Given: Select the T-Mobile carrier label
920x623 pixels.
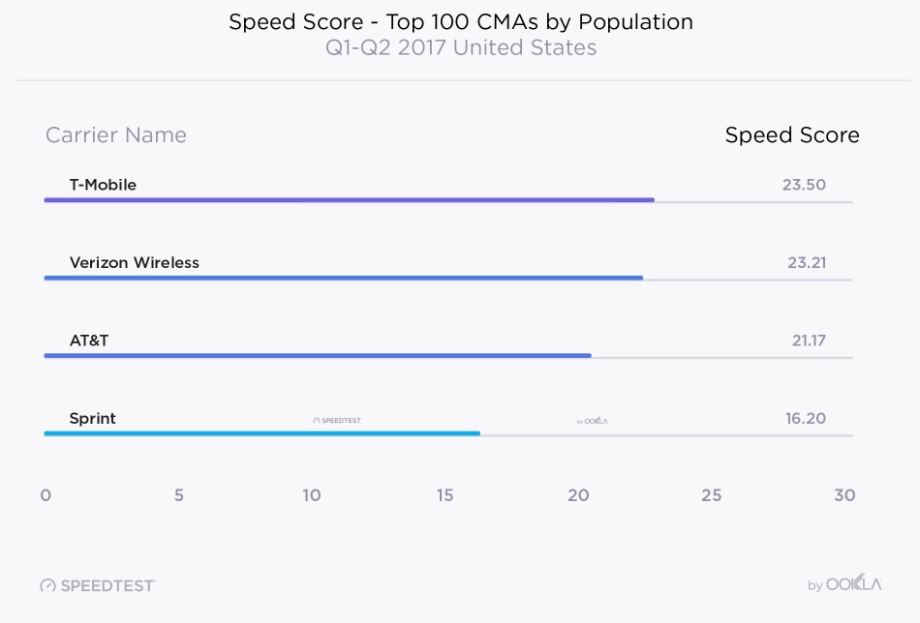Looking at the screenshot, I should [x=103, y=185].
